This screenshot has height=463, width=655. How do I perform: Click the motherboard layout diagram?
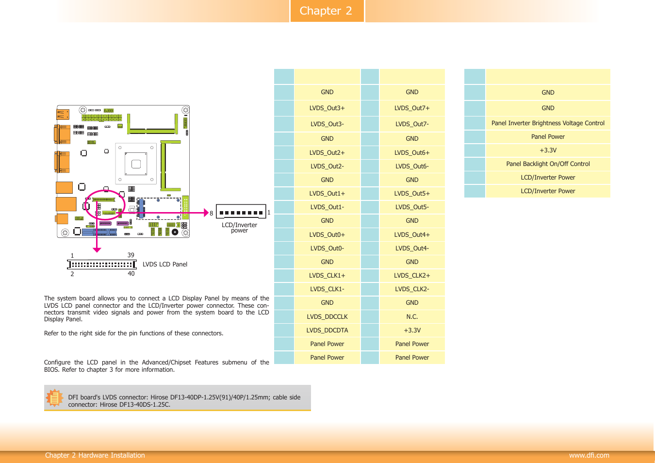point(123,171)
